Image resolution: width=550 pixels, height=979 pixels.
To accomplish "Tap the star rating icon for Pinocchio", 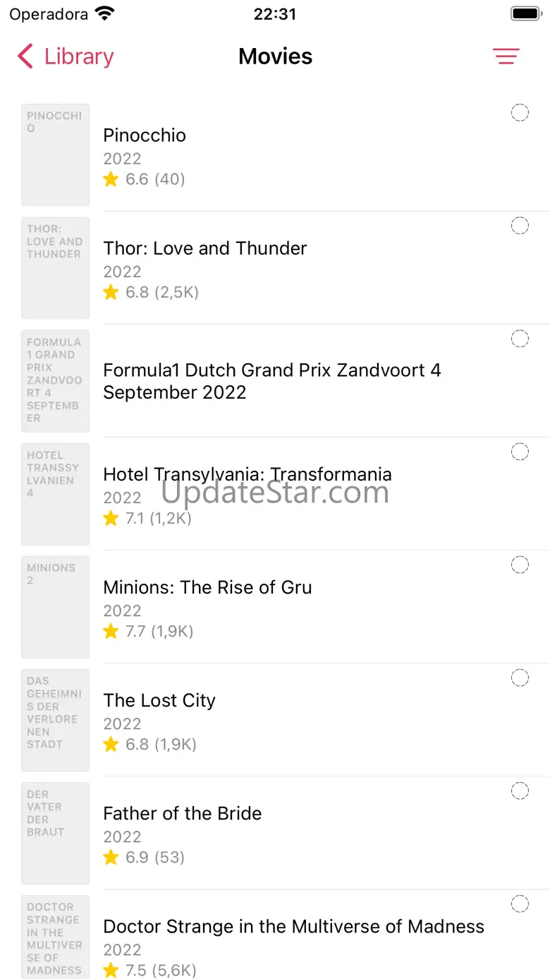I will 111,179.
